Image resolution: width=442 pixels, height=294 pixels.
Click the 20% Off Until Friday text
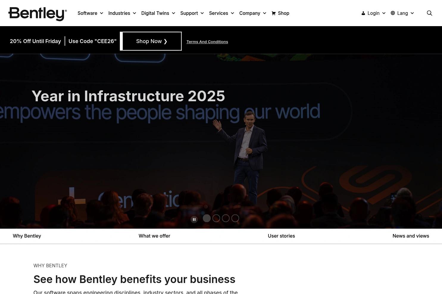(x=35, y=41)
